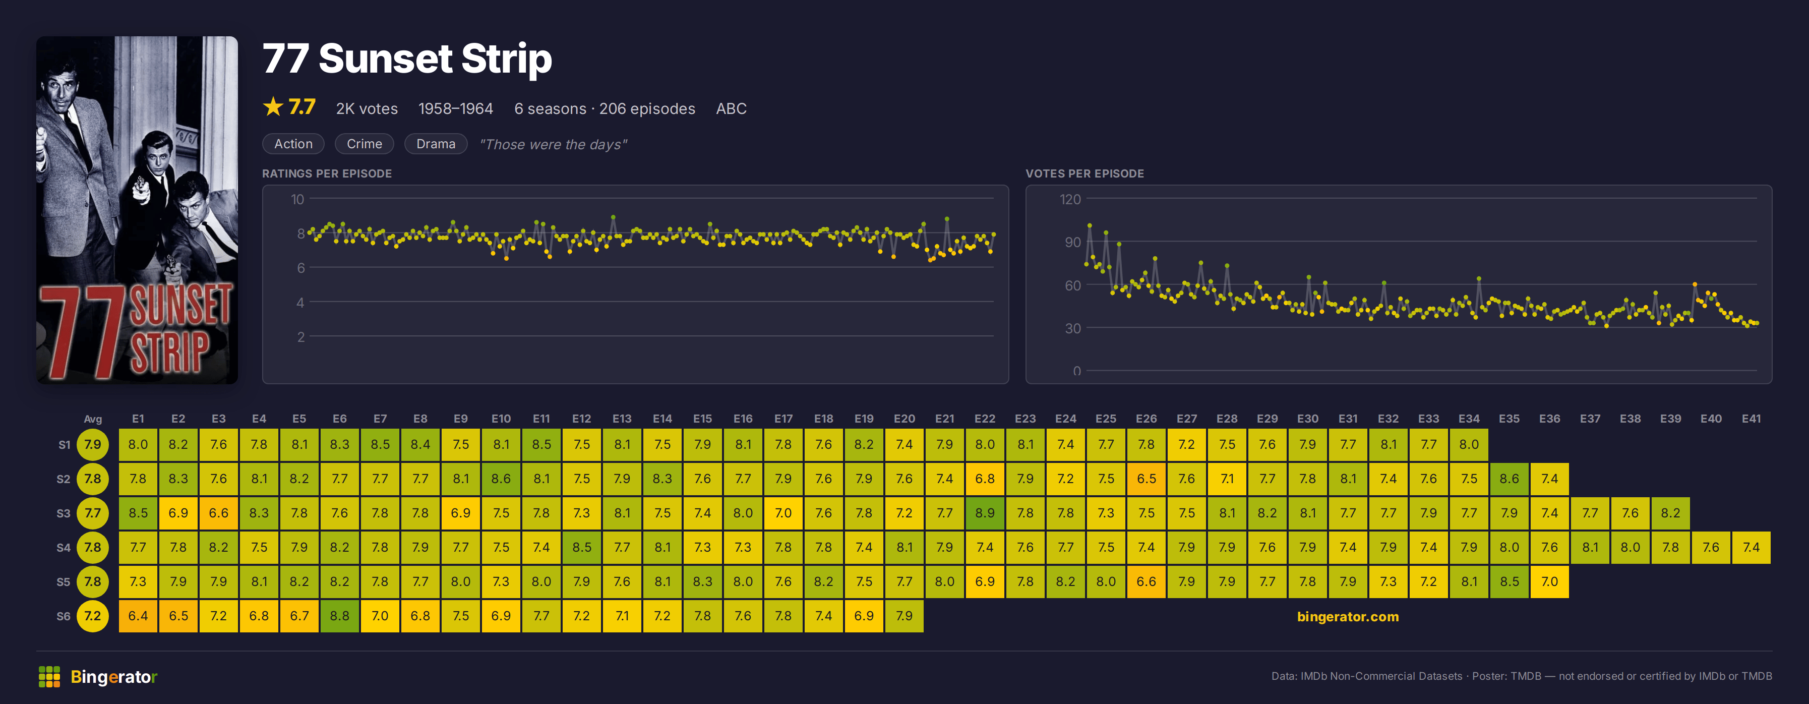Visit the bingerator.com link
The image size is (1809, 704).
coord(1347,617)
